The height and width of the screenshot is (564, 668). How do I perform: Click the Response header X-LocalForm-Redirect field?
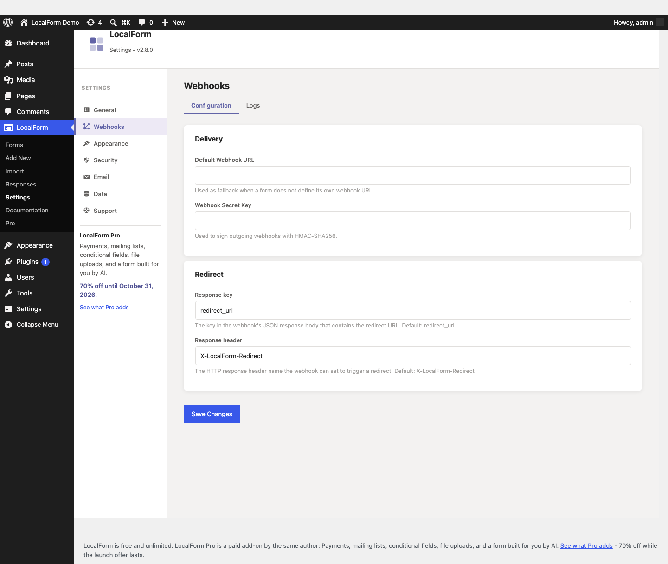(x=413, y=356)
